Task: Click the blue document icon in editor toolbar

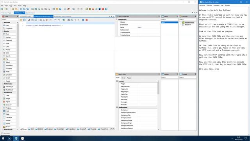Action: point(83,20)
